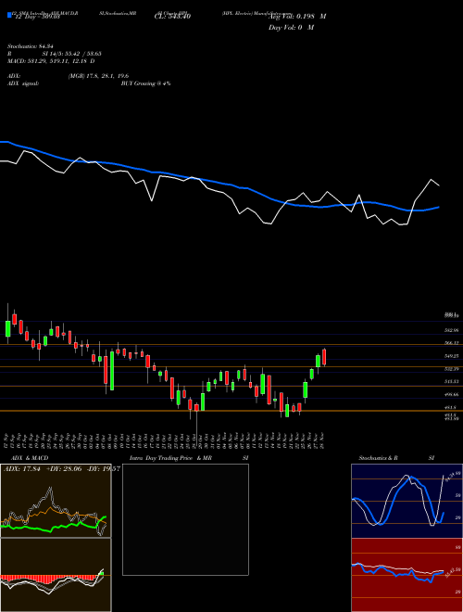Click the ADX: 17.84 readout in ADX panel

(x=22, y=469)
